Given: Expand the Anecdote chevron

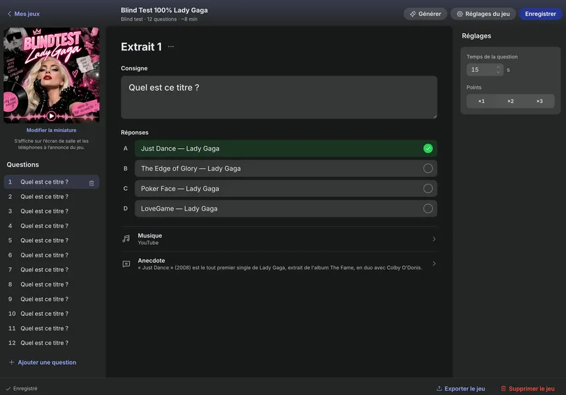Looking at the screenshot, I should tap(434, 264).
